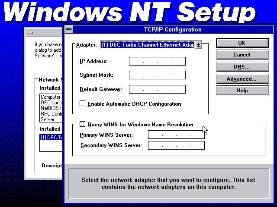Screen dimensions: 277x207
Task: Select 'Computer' row in background software list
Action: [x=51, y=97]
